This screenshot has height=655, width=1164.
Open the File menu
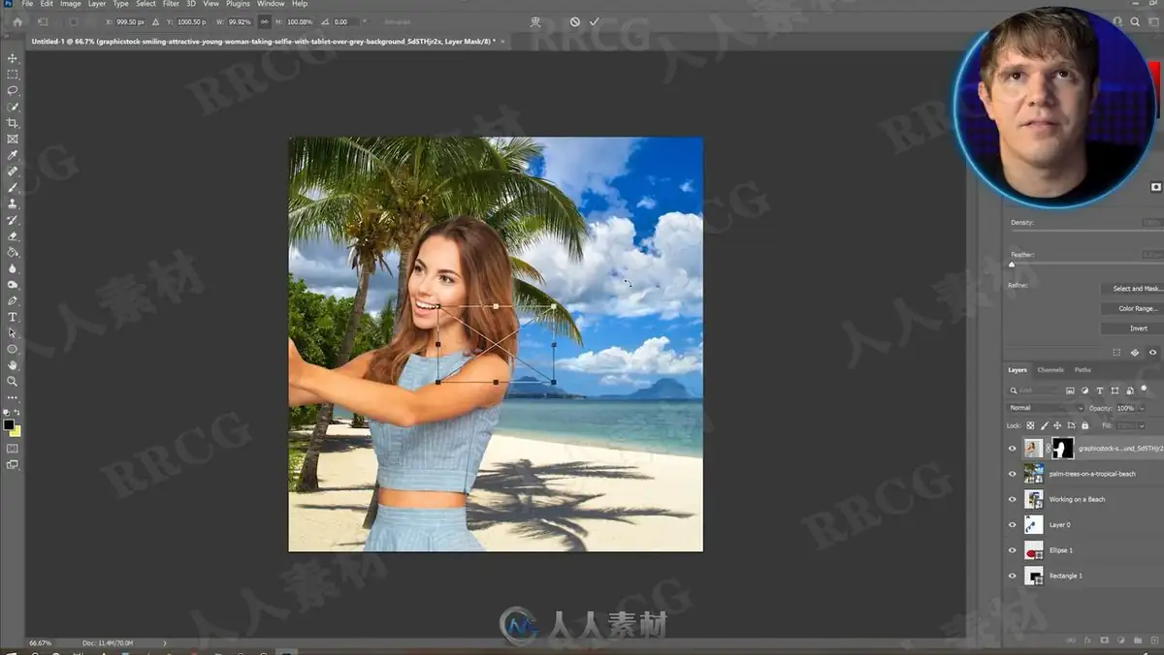(27, 4)
